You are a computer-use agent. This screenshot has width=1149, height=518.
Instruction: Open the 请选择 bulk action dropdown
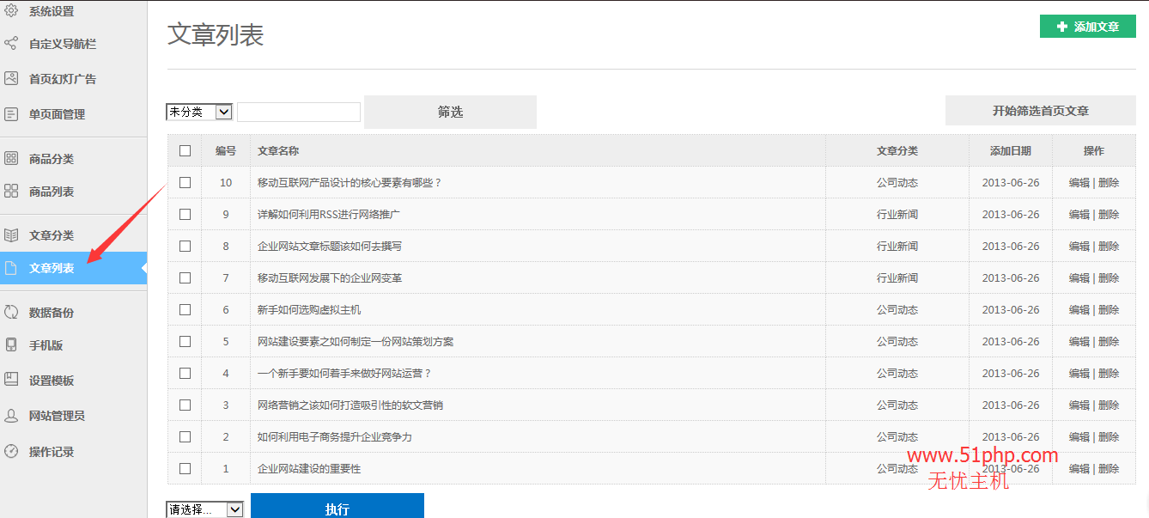(204, 509)
